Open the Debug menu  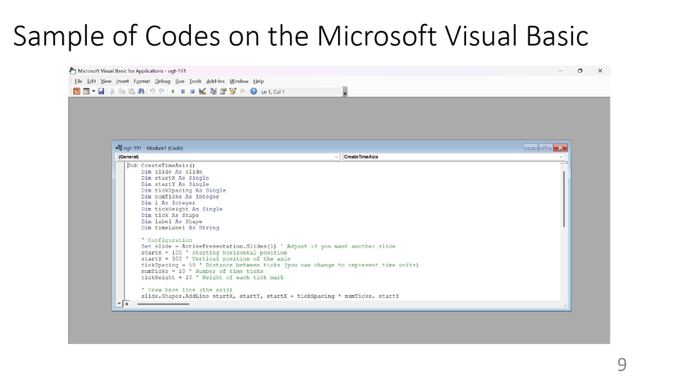163,81
